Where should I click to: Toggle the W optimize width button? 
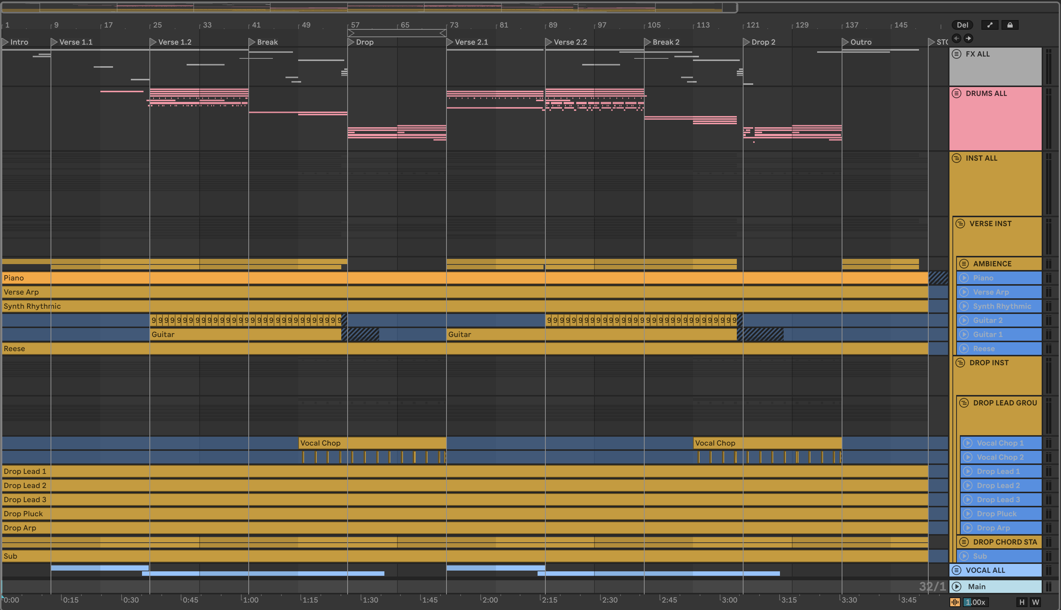(x=1035, y=602)
